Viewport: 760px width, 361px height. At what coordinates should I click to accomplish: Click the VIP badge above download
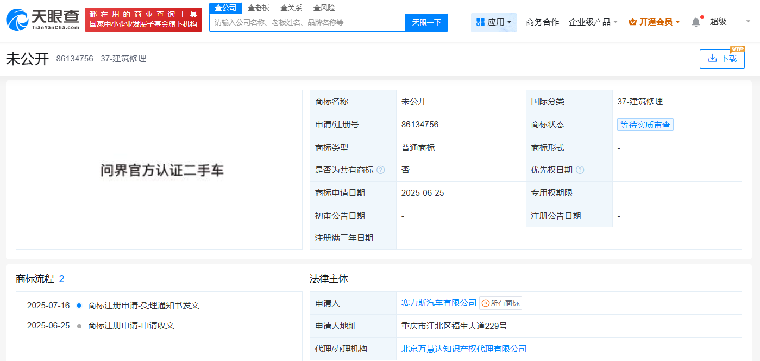737,49
